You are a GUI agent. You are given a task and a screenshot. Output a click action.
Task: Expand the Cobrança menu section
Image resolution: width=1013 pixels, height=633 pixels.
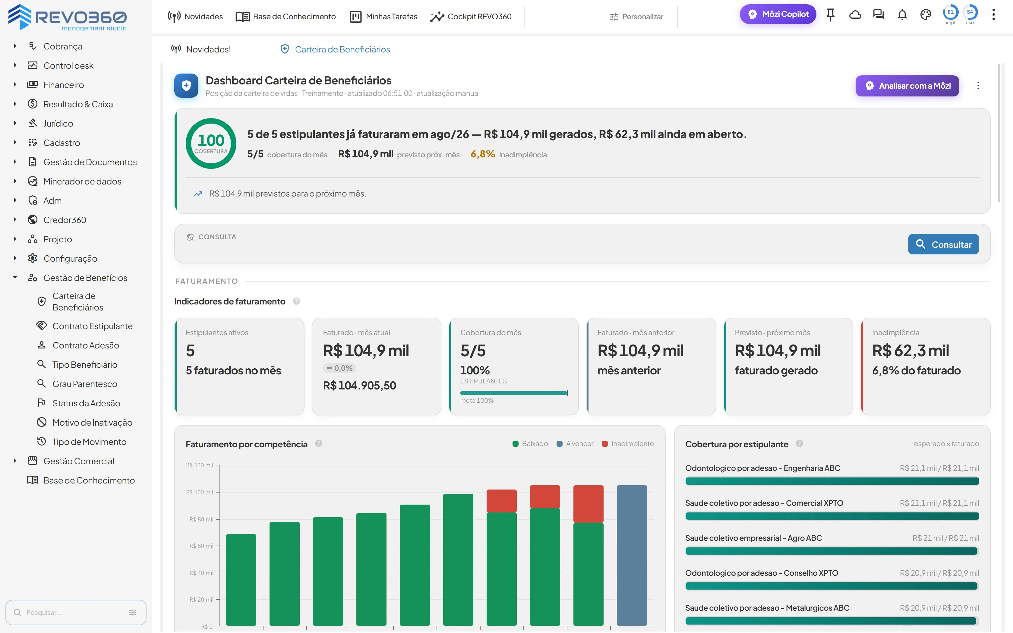coord(15,46)
